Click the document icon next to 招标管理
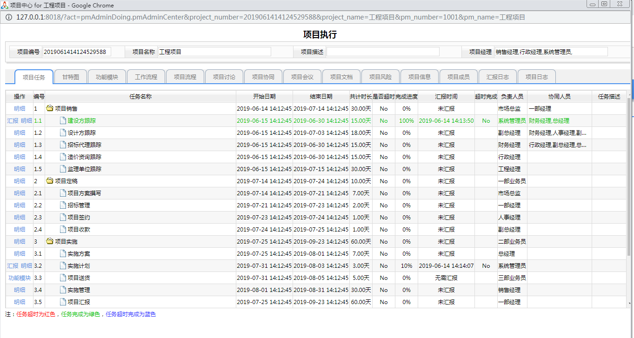The width and height of the screenshot is (634, 338). tap(63, 205)
